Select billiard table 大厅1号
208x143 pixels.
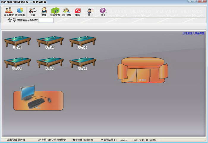pyautogui.click(x=17, y=43)
